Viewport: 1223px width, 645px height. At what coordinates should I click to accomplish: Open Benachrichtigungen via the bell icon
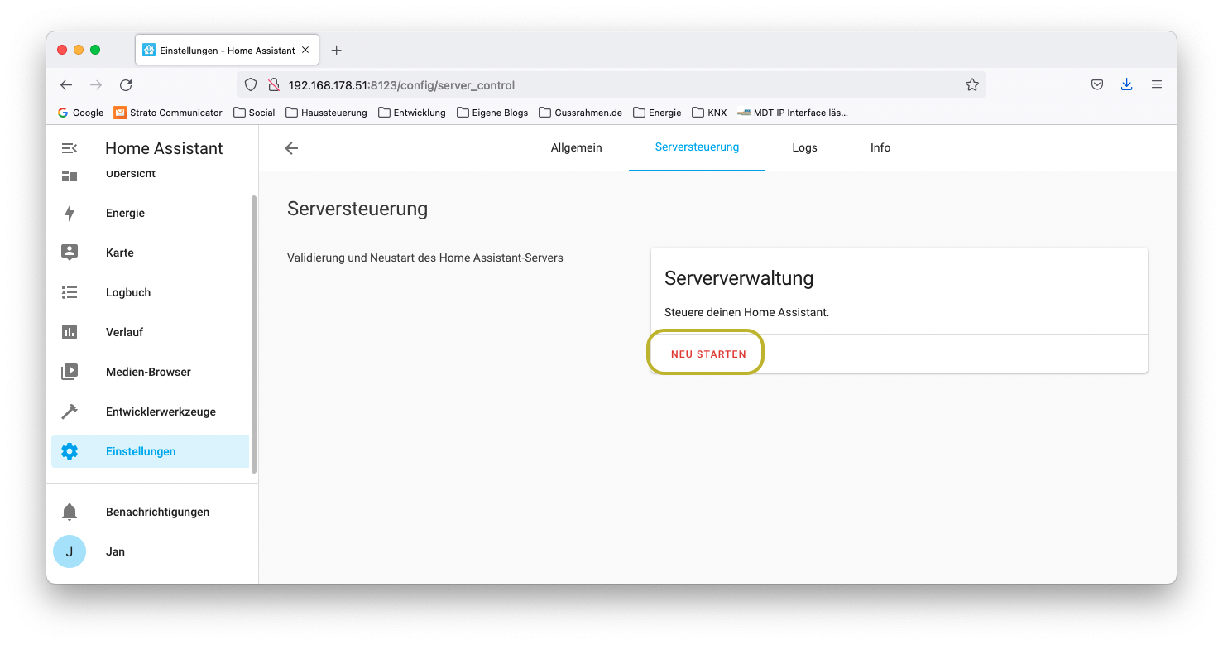[x=70, y=512]
